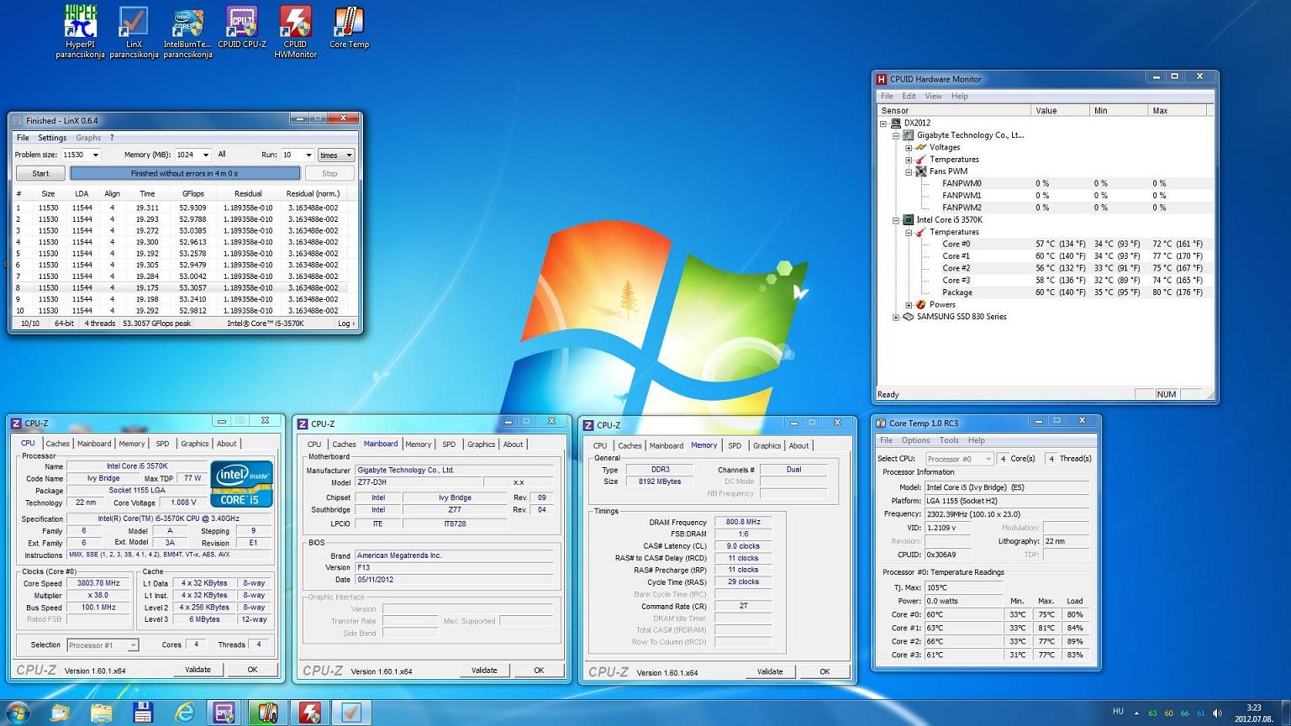
Task: Click Validate in the CPU-Z CPU window
Action: pos(198,670)
